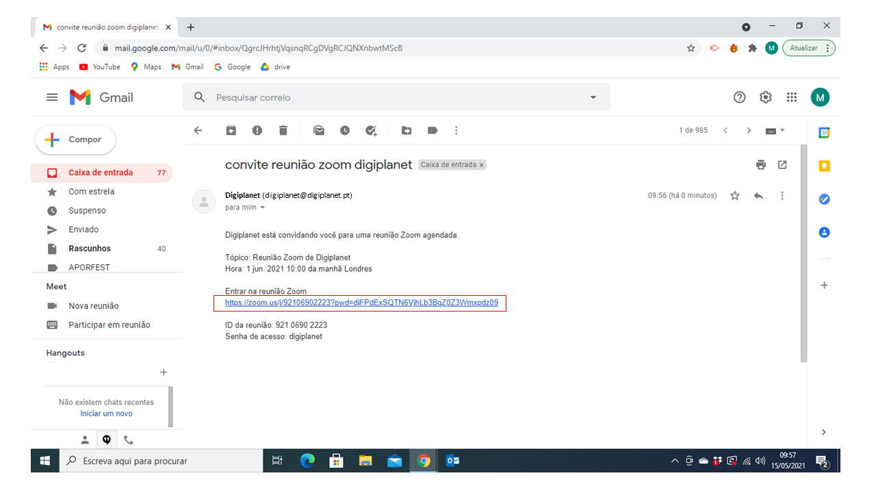
Task: Print the email using printer icon
Action: tap(760, 165)
